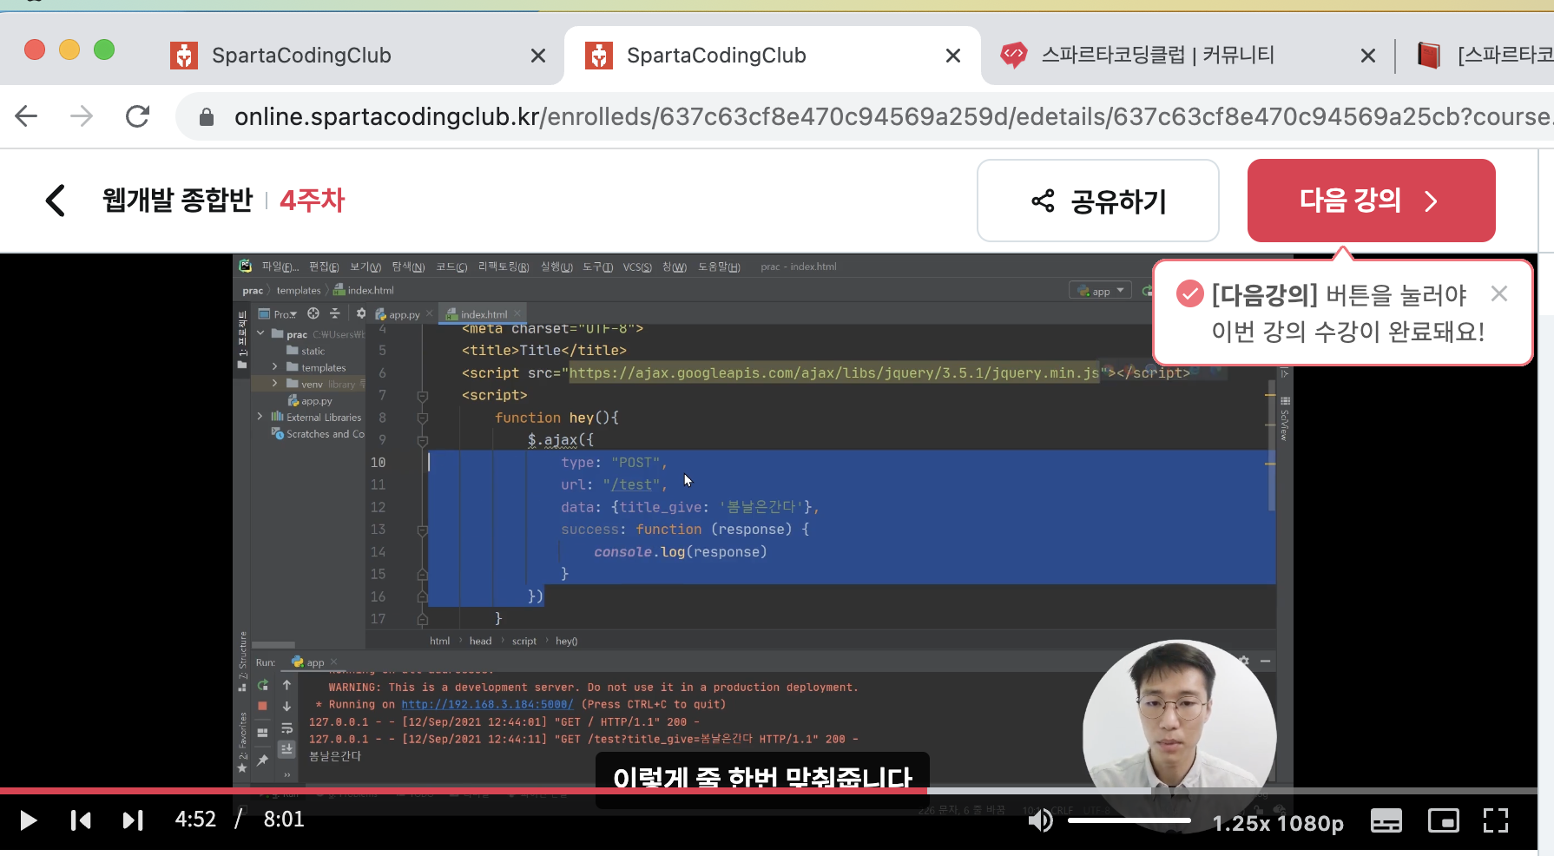Open the 도구(T) menu
The height and width of the screenshot is (856, 1554).
(x=597, y=267)
